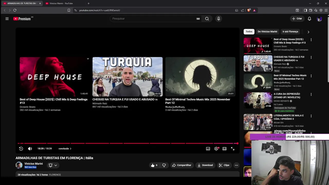Open sidebar thumbnail for A CURA DA DEPRESSÃO
Screen dimensions: 329x185
(x=258, y=100)
